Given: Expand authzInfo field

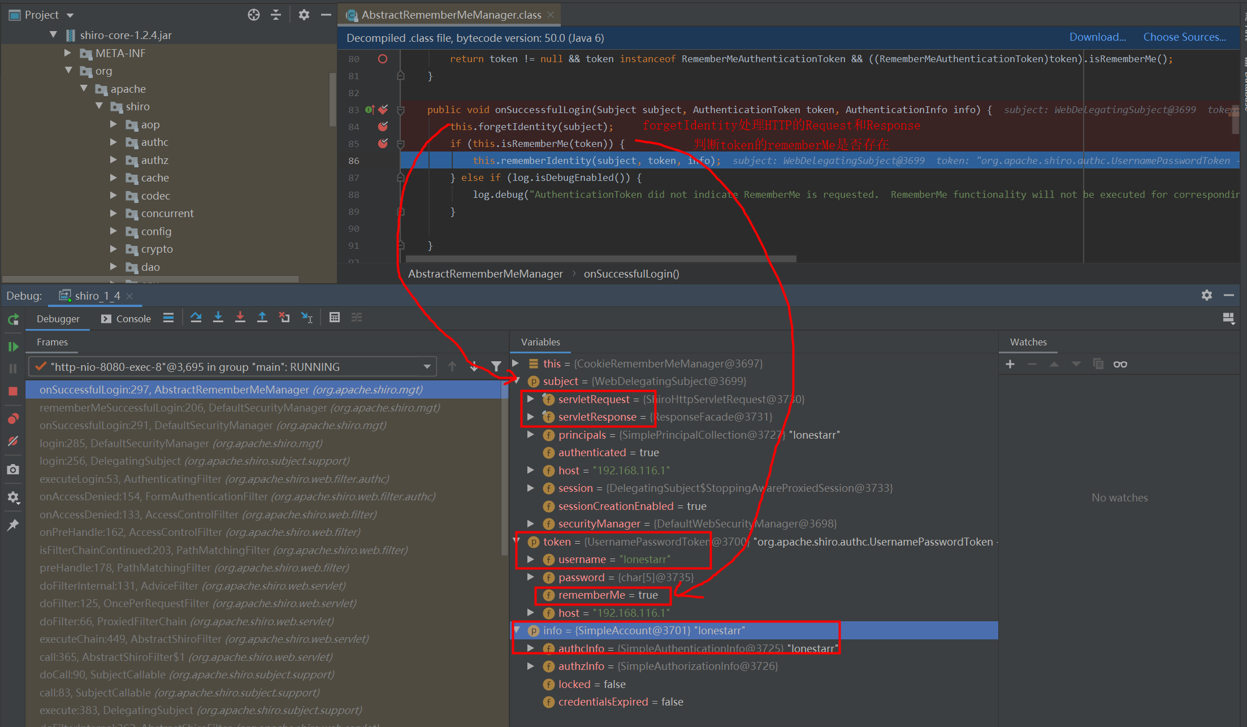Looking at the screenshot, I should (531, 666).
